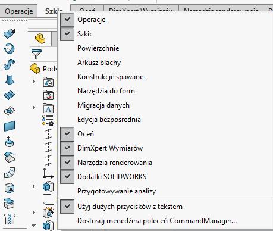Select the Revolved Surface tool icon
Screen dimensions: 273x231
pos(10,49)
